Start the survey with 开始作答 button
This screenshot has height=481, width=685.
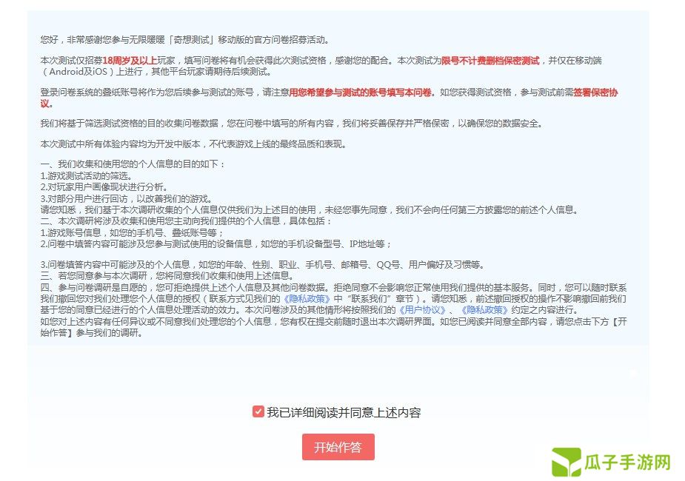(x=338, y=447)
